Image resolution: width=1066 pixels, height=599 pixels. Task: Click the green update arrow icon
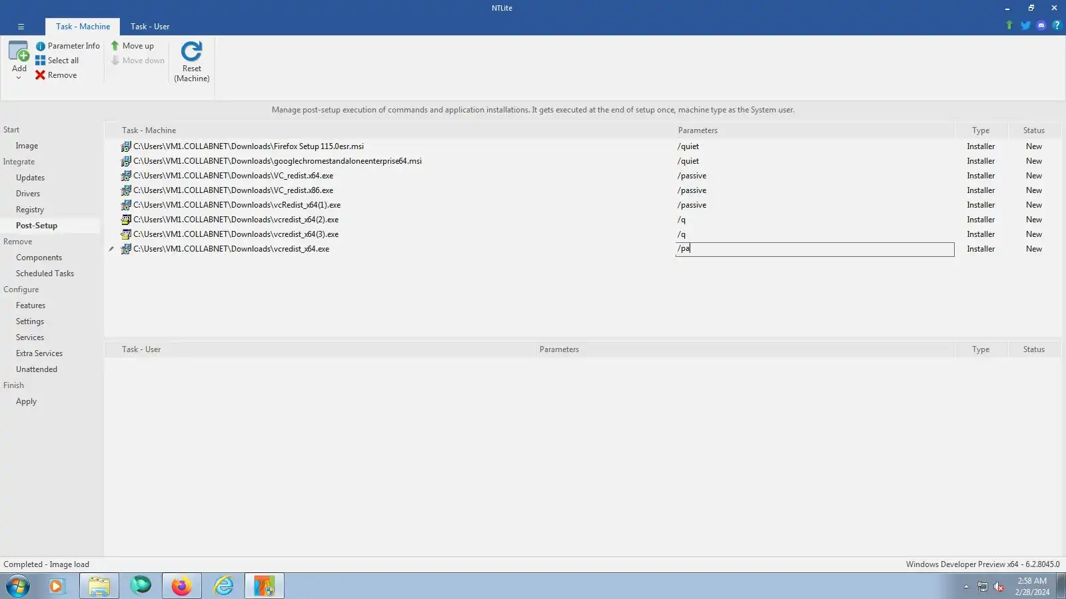1009,25
